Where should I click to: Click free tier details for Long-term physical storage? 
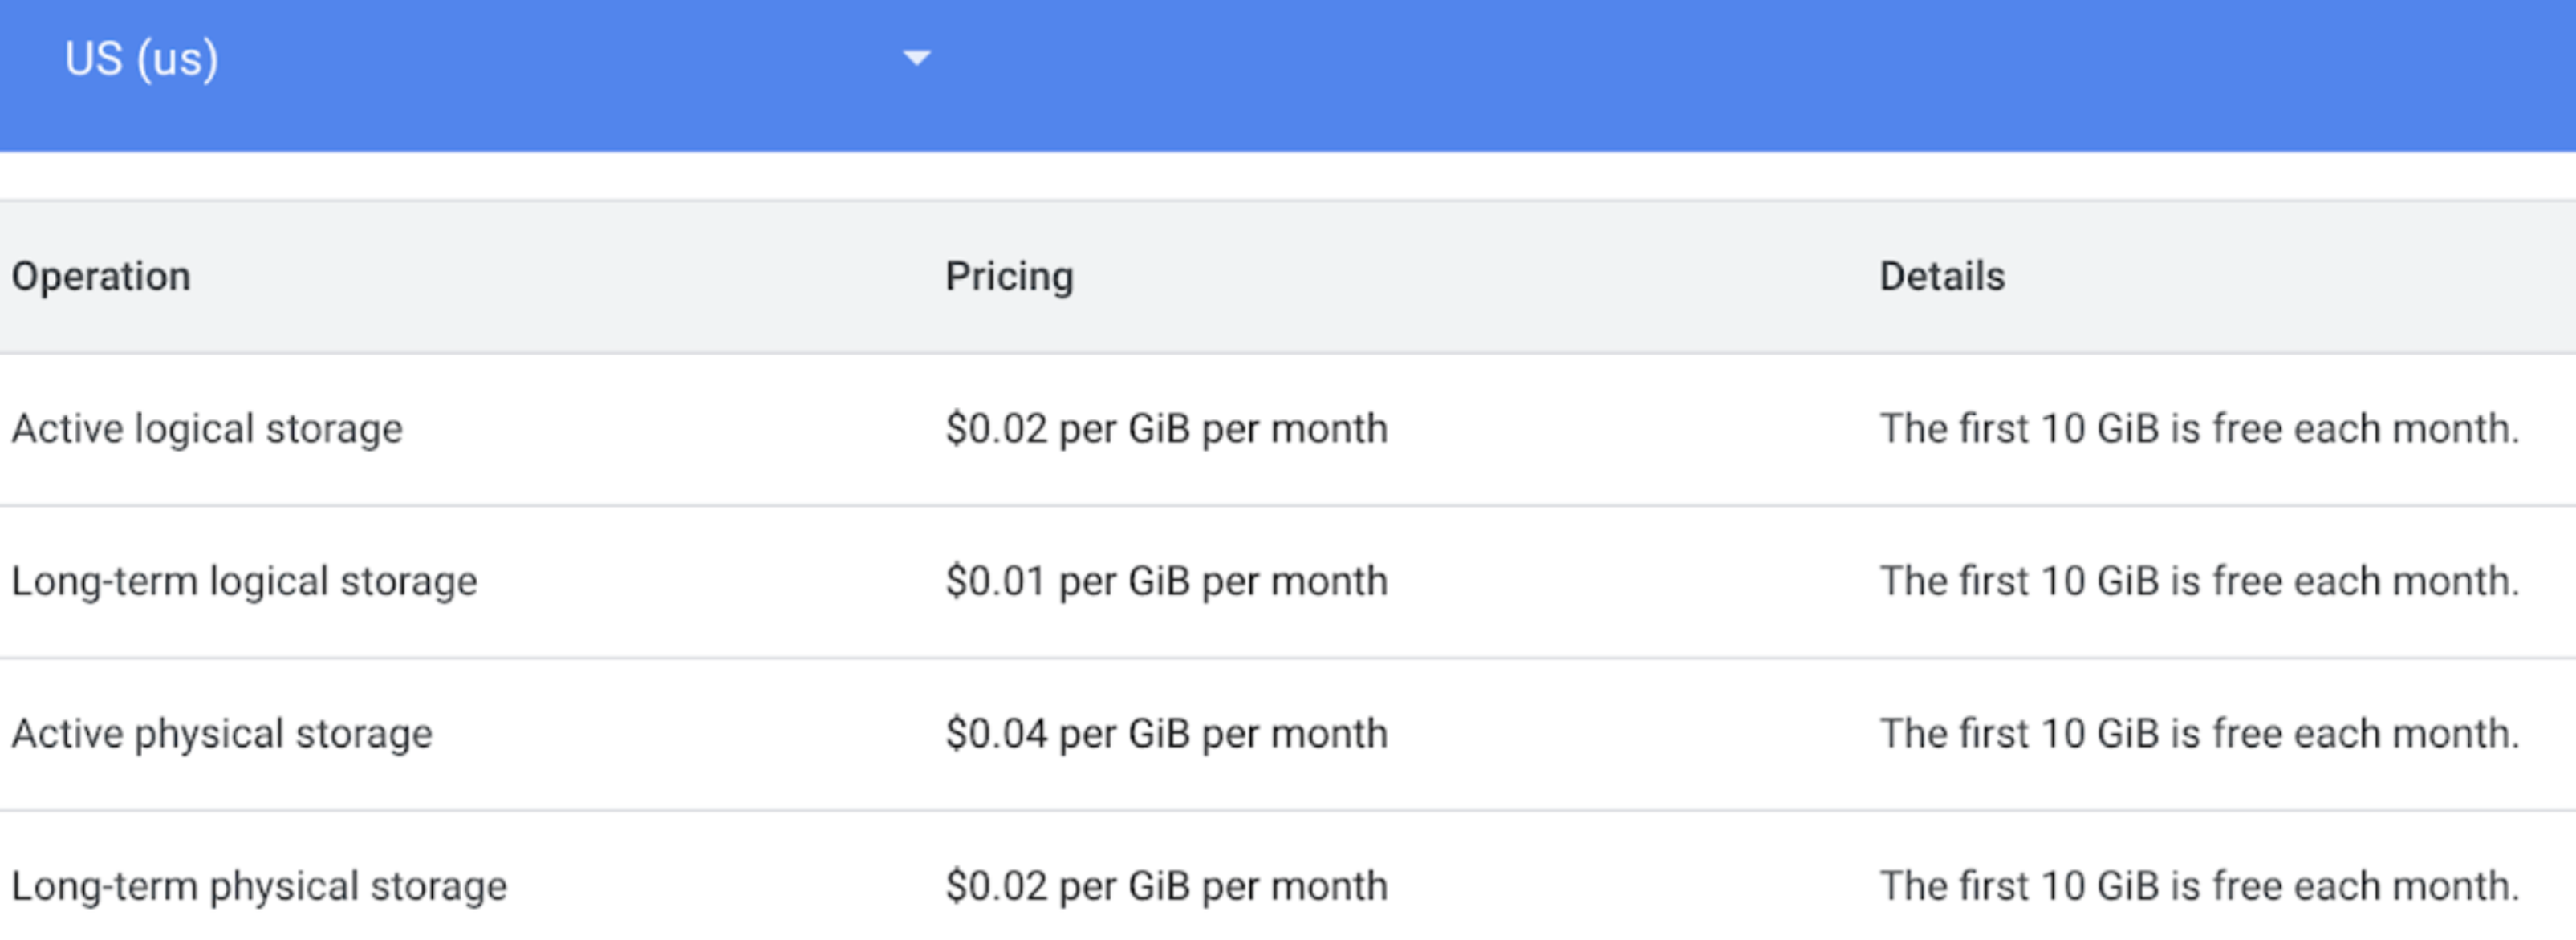[x=2199, y=887]
